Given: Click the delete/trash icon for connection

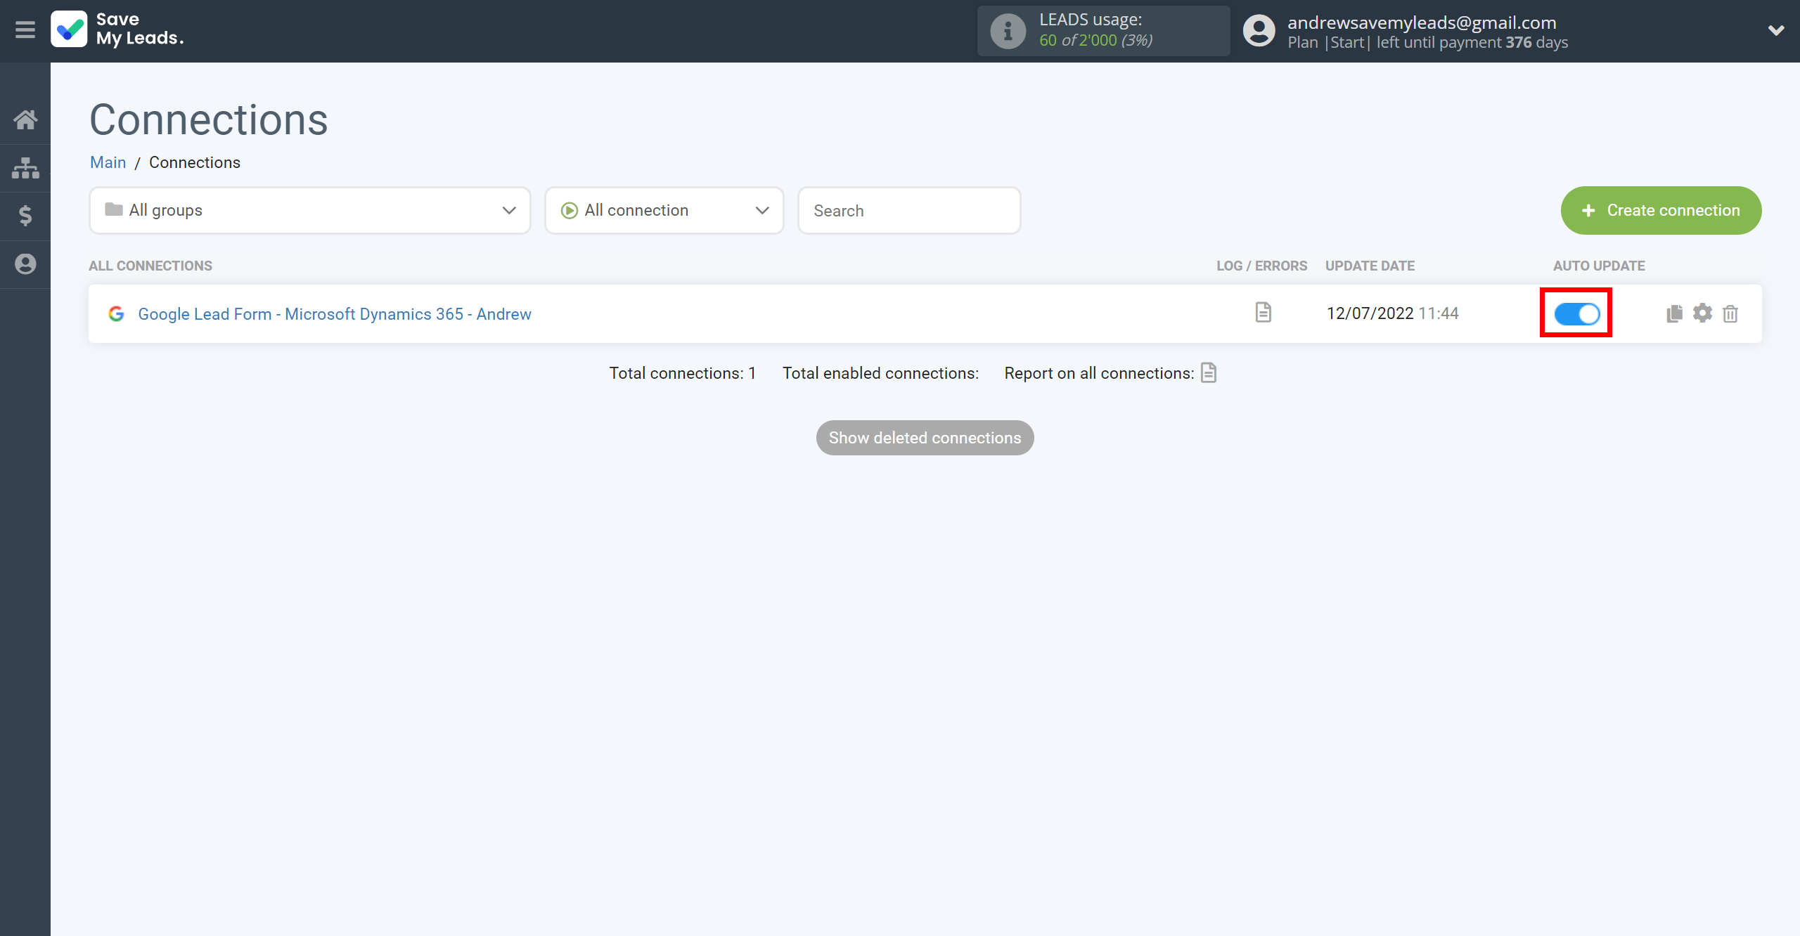Looking at the screenshot, I should [x=1730, y=313].
